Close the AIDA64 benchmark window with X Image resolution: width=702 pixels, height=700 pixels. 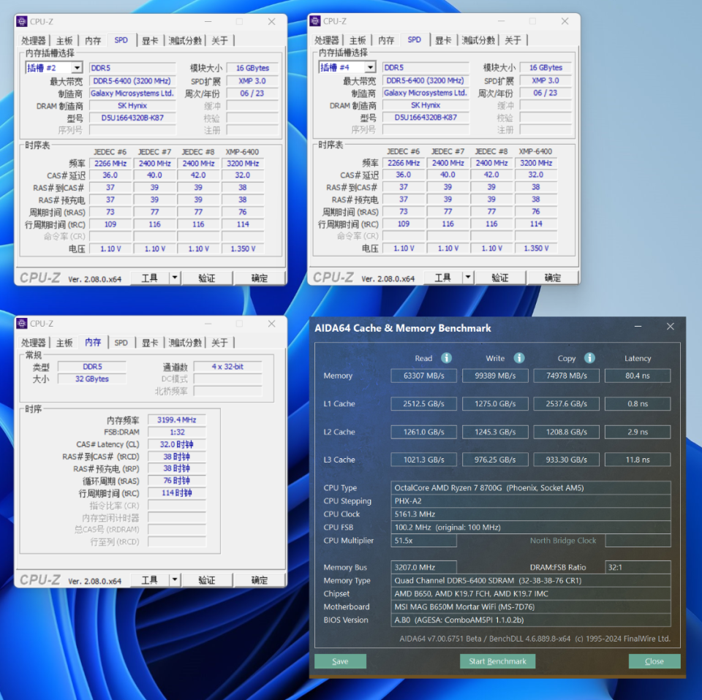pos(671,327)
